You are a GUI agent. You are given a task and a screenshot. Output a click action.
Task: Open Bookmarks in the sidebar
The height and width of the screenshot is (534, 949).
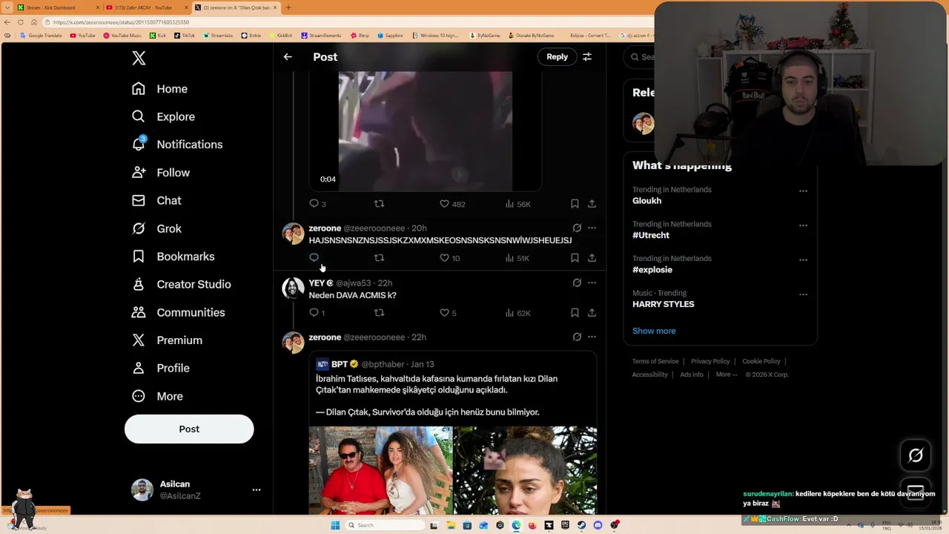click(x=173, y=257)
